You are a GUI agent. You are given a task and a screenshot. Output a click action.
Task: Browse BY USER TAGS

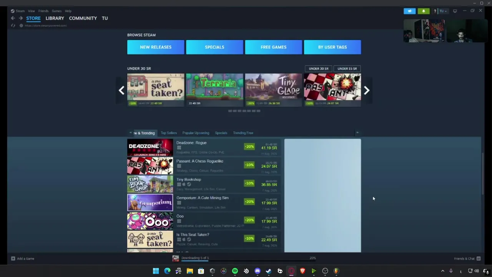click(332, 47)
